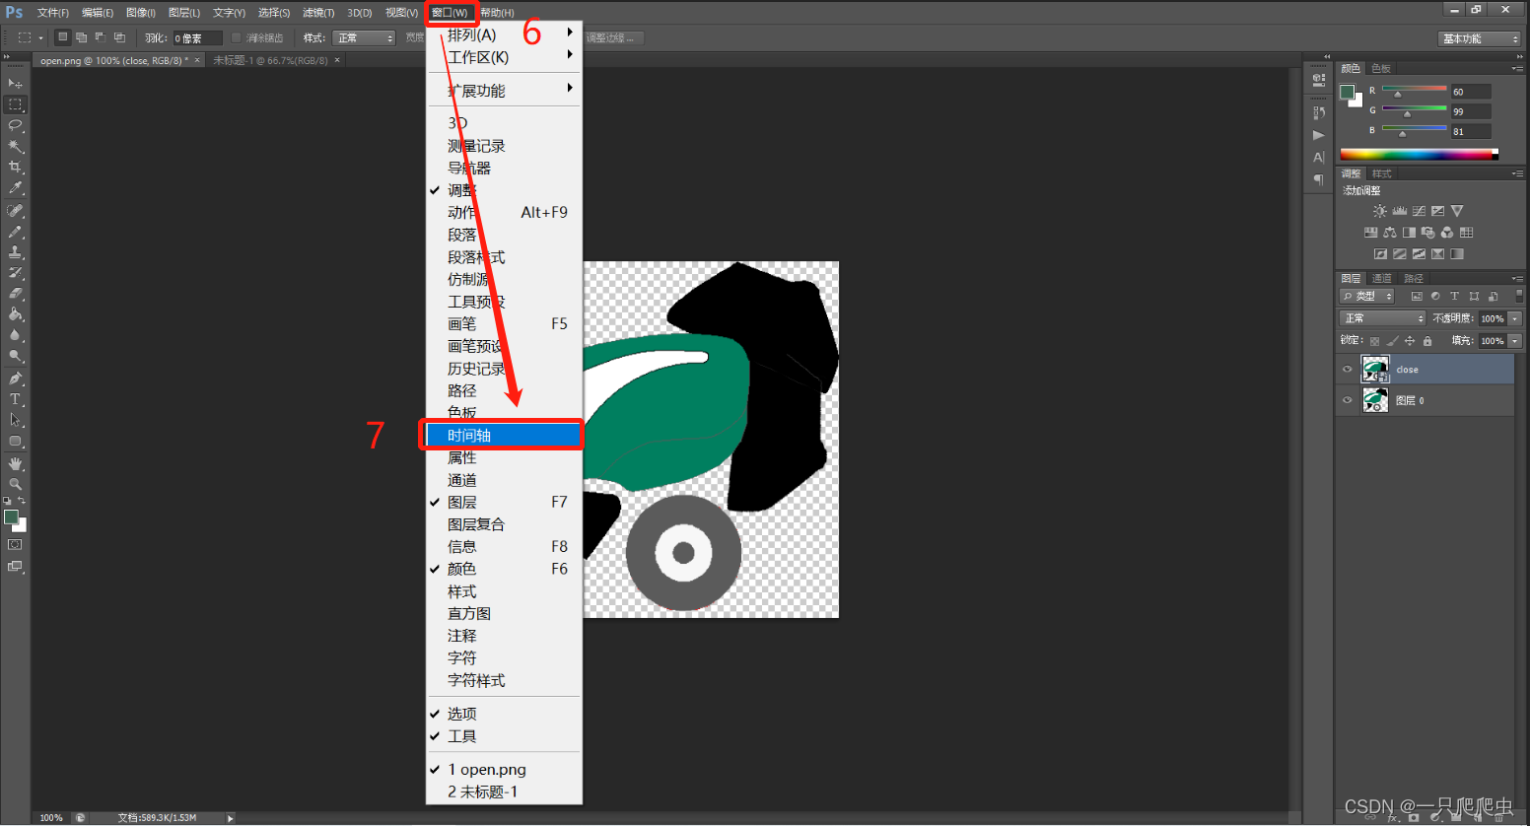Image resolution: width=1530 pixels, height=826 pixels.
Task: Hide the close layer eye icon
Action: pos(1347,370)
